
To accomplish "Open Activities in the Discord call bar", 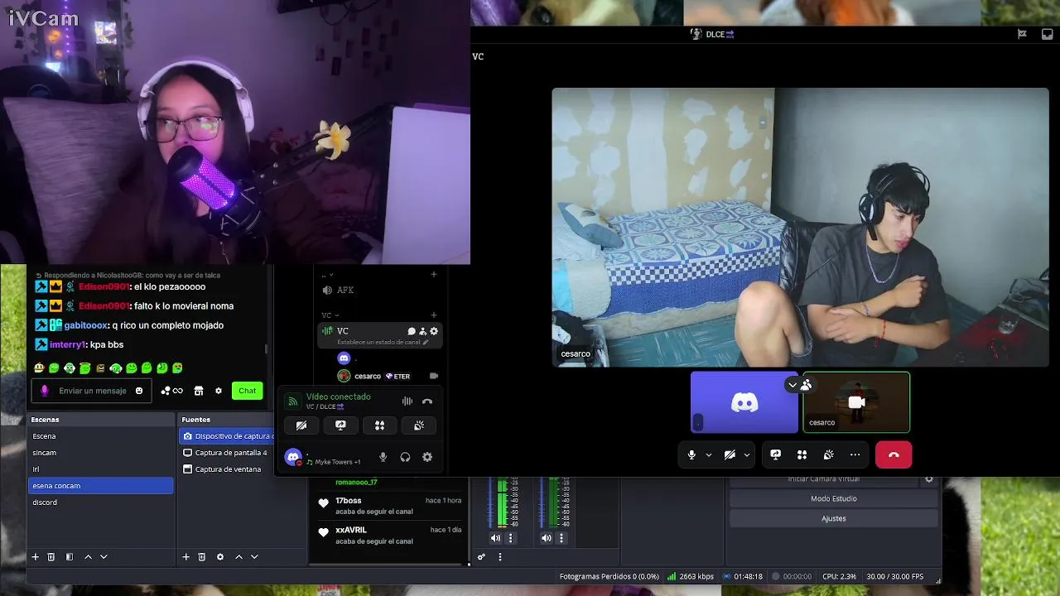I will click(x=802, y=454).
